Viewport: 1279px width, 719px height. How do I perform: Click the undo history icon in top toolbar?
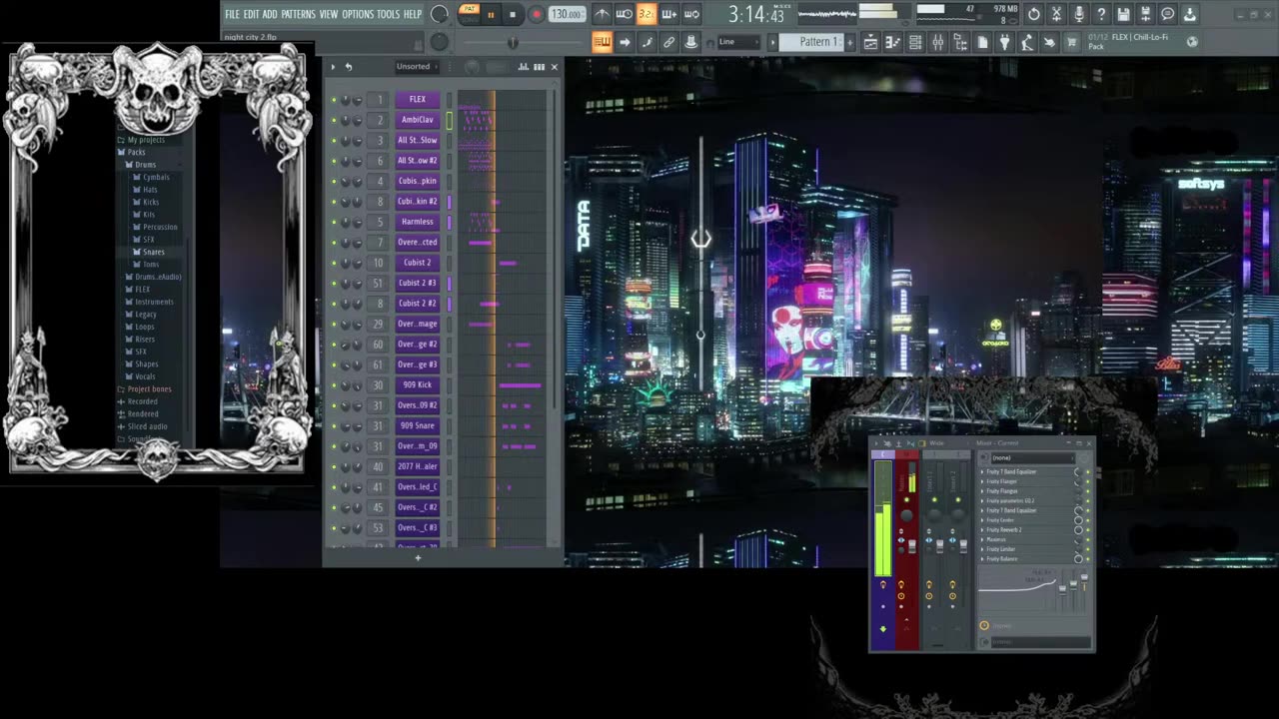[x=1034, y=14]
